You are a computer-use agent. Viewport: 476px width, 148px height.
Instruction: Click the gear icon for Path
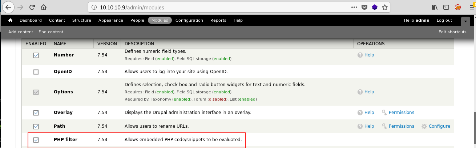424,126
